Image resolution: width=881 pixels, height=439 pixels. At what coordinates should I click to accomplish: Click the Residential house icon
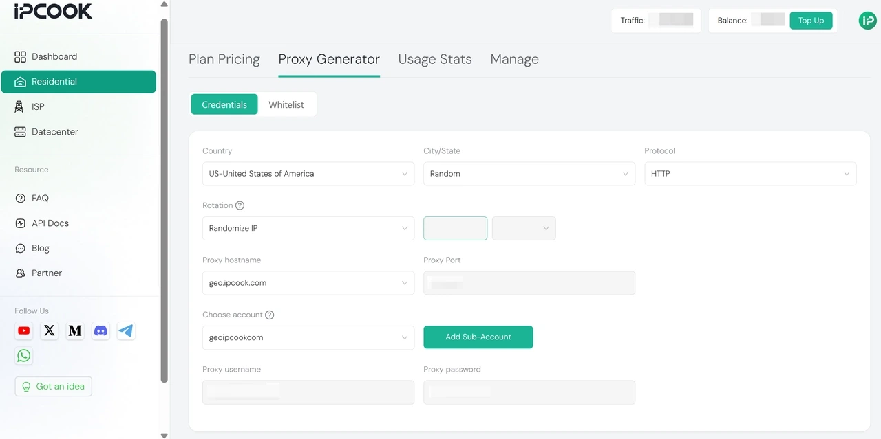20,82
